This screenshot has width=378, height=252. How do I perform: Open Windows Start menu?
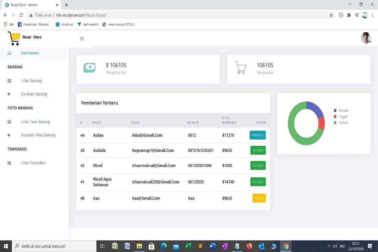pos(6,246)
